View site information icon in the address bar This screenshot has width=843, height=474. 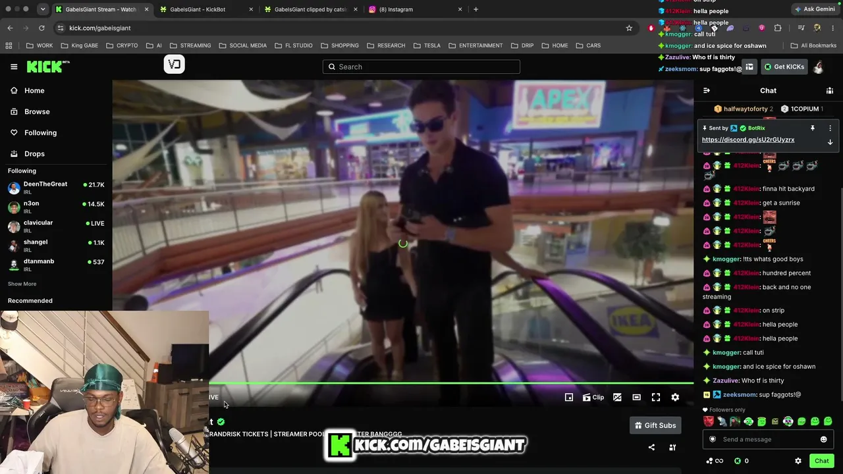[x=61, y=28]
